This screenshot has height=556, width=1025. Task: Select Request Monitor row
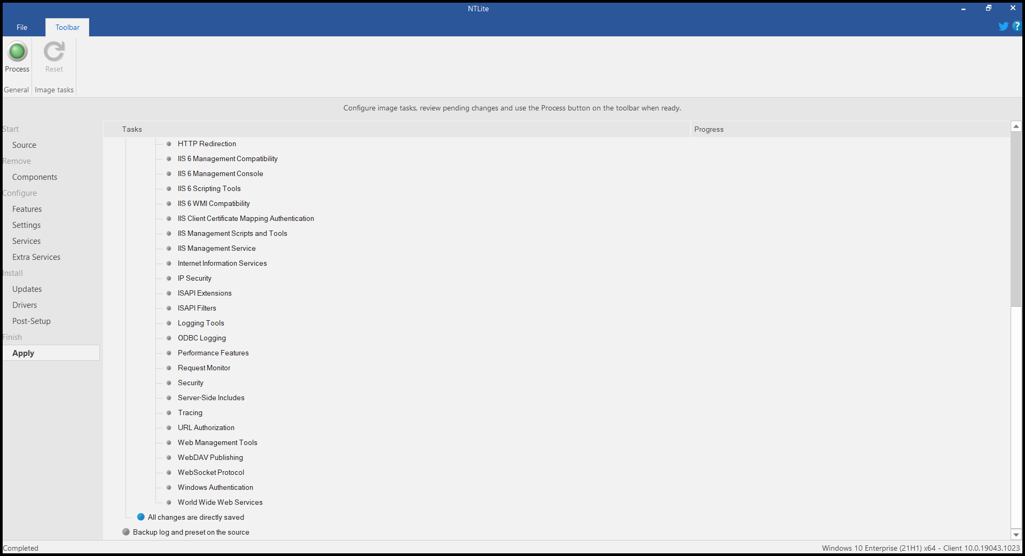(204, 368)
